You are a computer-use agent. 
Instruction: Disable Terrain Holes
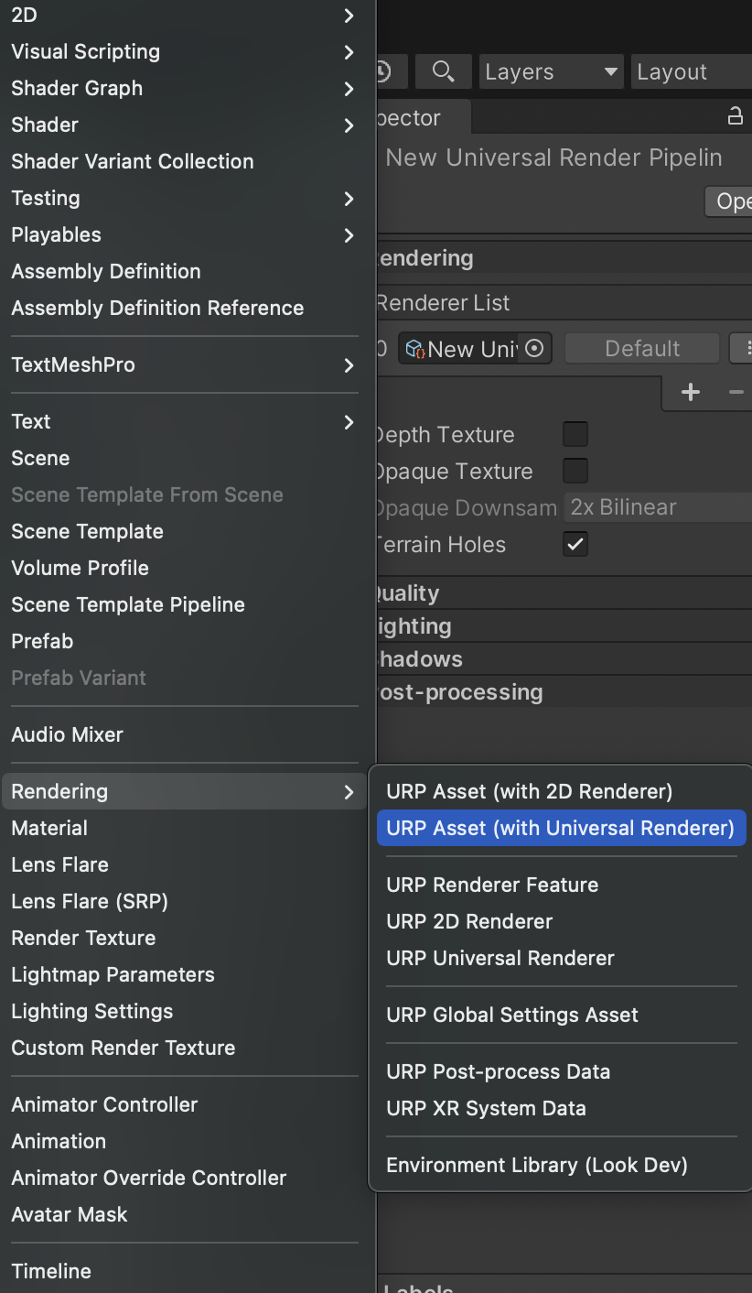point(575,544)
